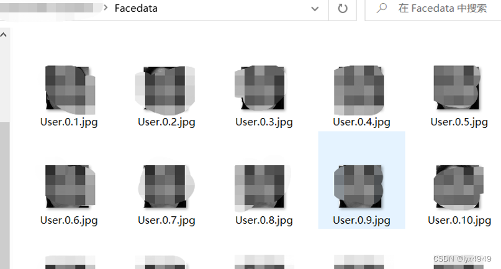The image size is (501, 269).
Task: Open address bar history dropdown
Action: tap(315, 9)
